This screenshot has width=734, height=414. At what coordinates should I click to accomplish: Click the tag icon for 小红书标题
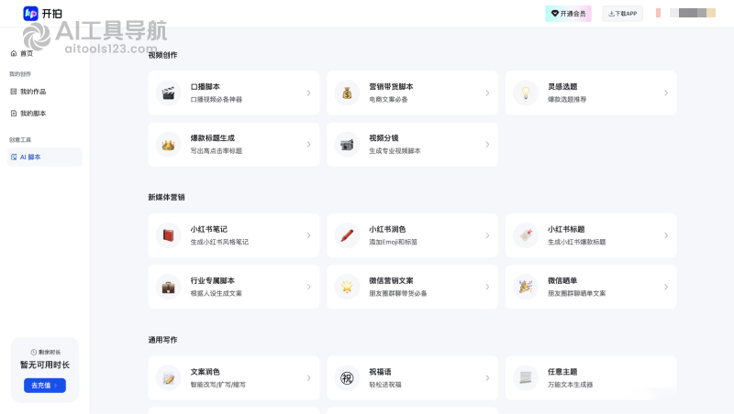526,235
